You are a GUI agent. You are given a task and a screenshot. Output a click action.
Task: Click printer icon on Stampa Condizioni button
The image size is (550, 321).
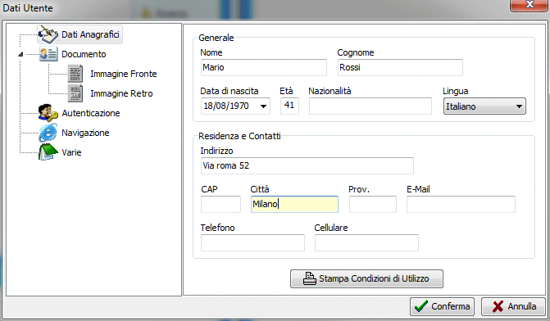point(309,278)
